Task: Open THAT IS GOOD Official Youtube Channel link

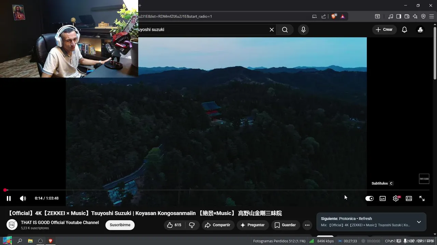Action: pos(60,223)
